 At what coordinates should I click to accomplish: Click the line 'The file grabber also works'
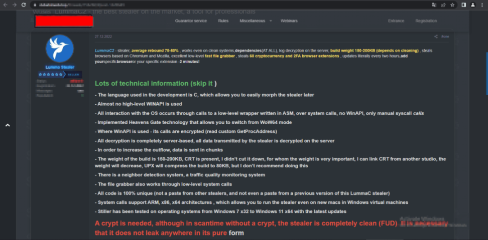[163, 184]
